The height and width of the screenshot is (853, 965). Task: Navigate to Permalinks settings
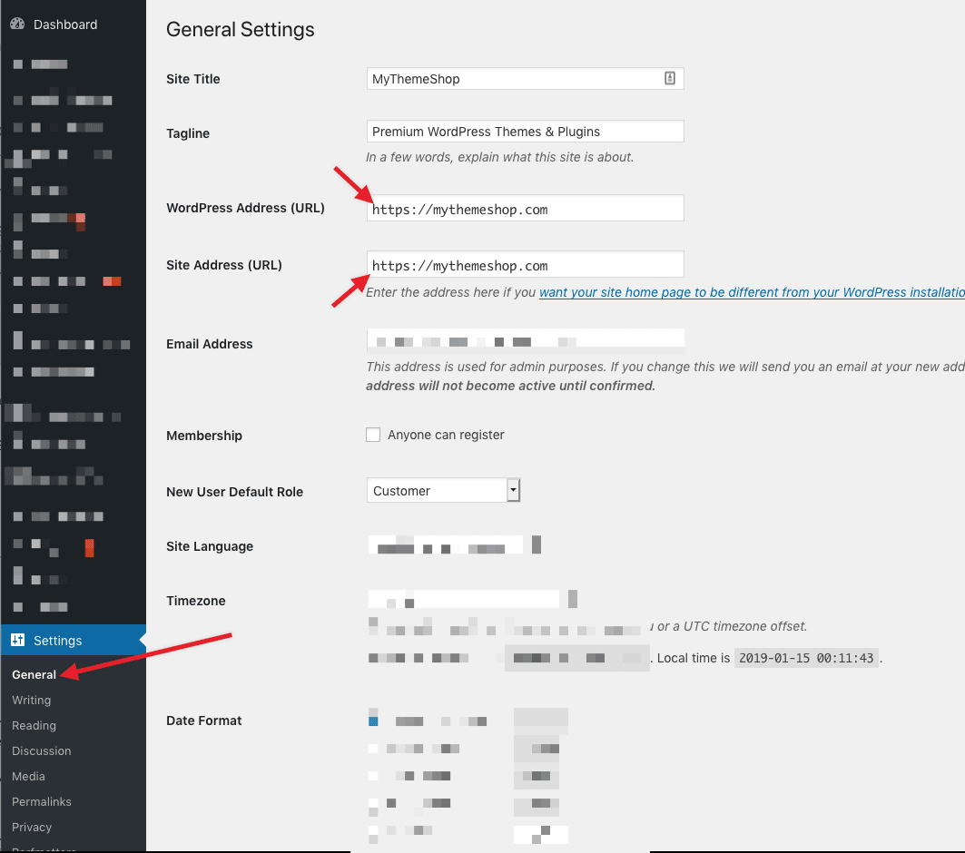point(41,801)
